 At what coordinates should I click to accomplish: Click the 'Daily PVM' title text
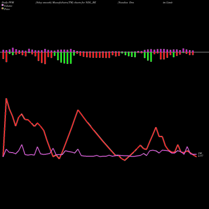pos(8,3)
